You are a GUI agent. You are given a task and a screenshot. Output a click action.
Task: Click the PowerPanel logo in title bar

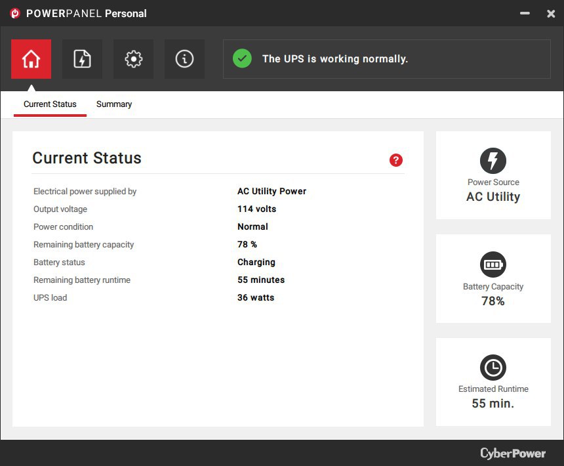tap(15, 13)
